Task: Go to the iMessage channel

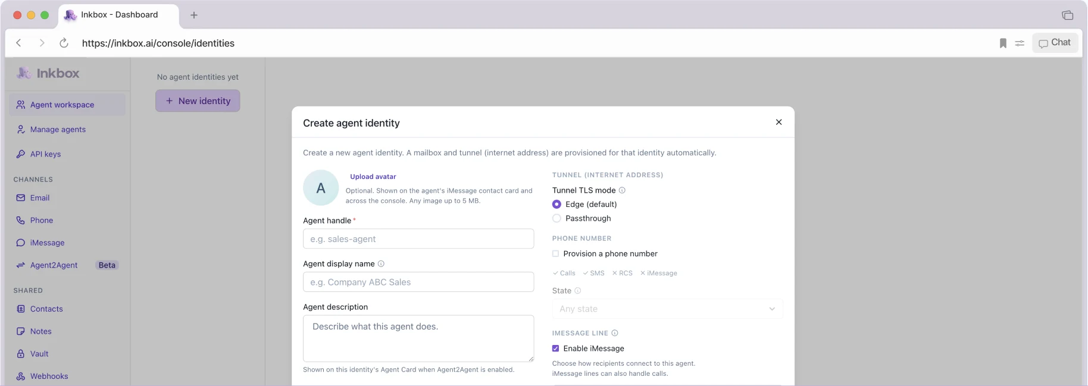Action: click(x=67, y=243)
